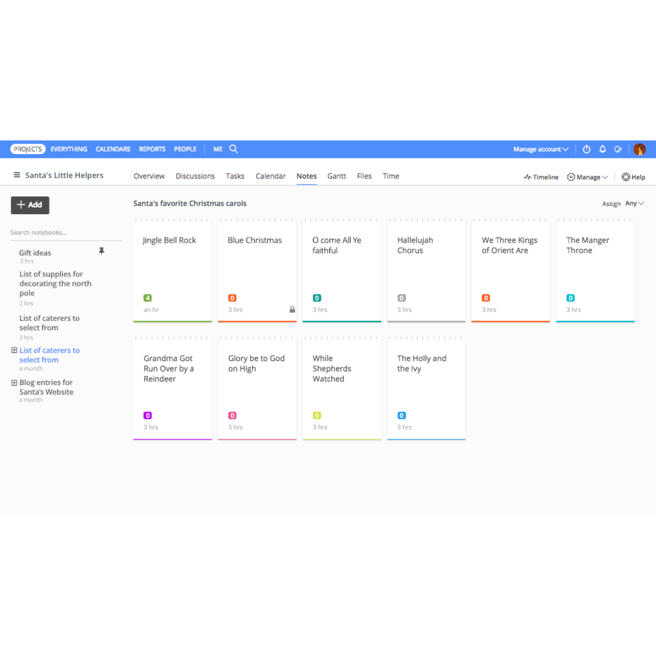
Task: Click the green comment badge on Jingle Bell Rock
Action: pos(148,298)
